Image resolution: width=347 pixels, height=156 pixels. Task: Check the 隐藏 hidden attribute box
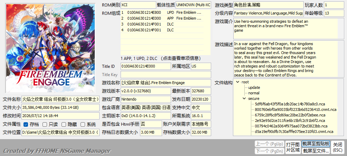coord(64,124)
